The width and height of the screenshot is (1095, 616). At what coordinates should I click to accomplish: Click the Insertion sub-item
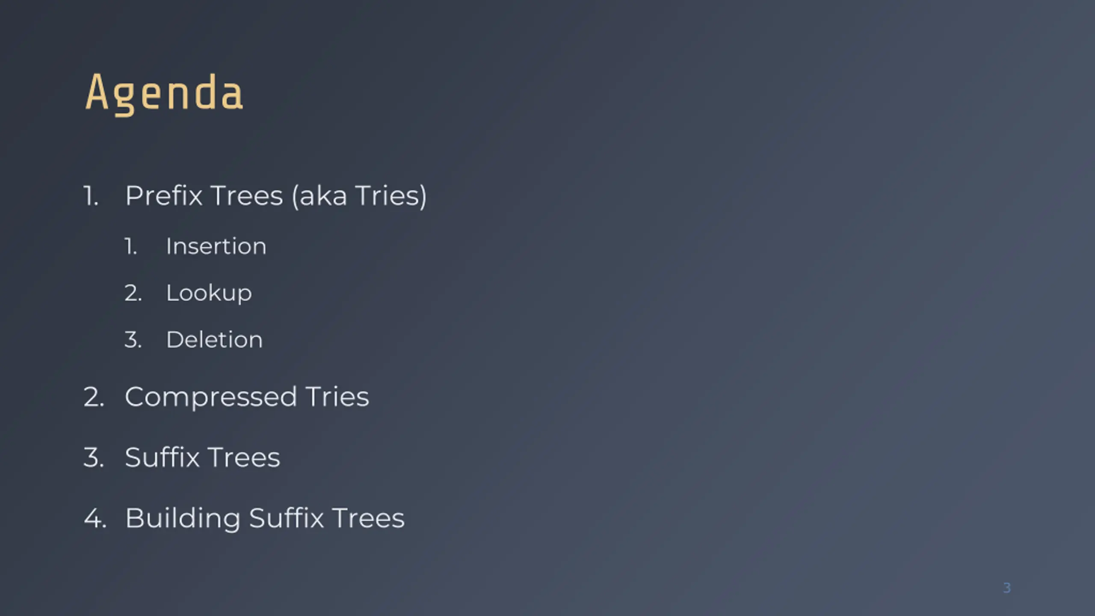pos(216,246)
